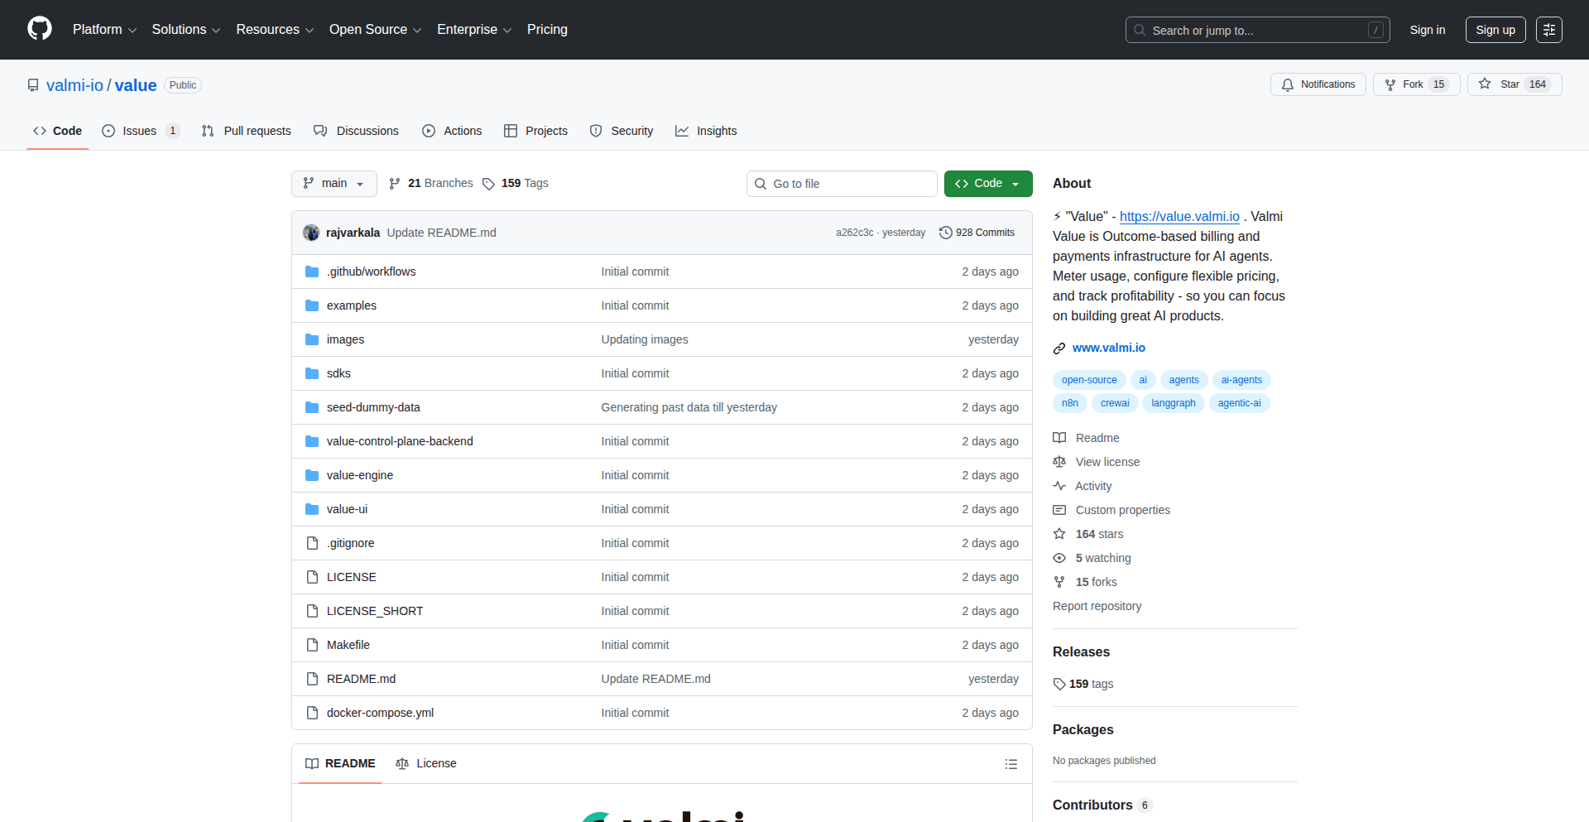
Task: Open the header accessibility settings icon
Action: tap(1548, 30)
